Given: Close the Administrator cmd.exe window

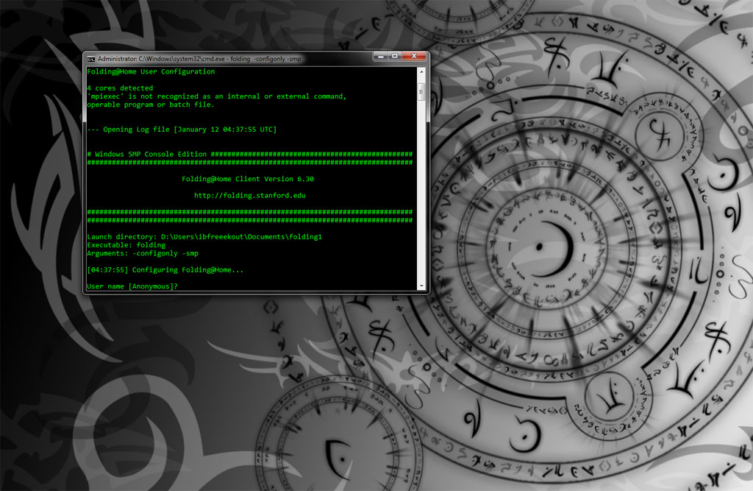Looking at the screenshot, I should coord(414,56).
